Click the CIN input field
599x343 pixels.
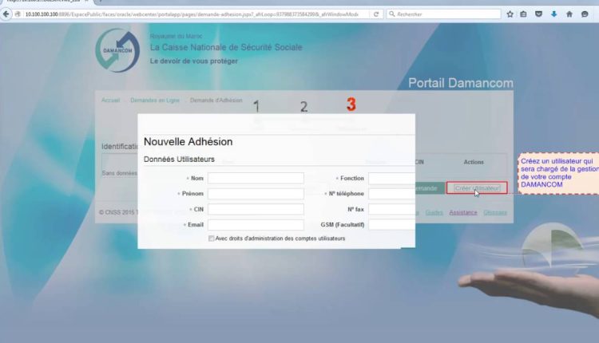click(256, 209)
